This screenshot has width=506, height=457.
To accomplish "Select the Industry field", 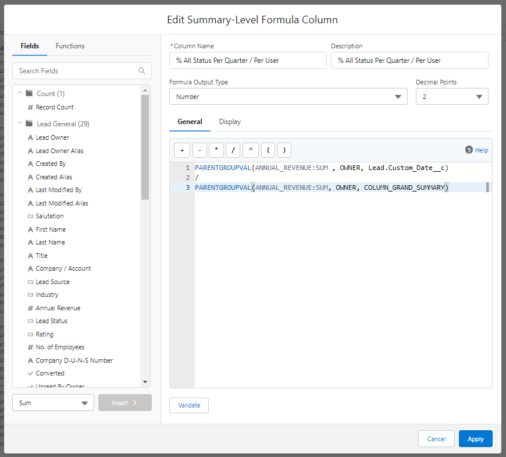I will [47, 295].
